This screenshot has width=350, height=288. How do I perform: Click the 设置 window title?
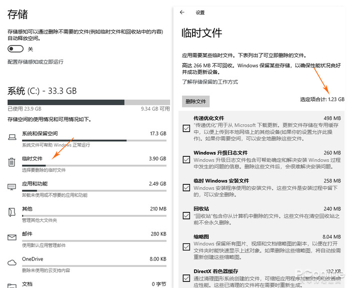(x=200, y=13)
